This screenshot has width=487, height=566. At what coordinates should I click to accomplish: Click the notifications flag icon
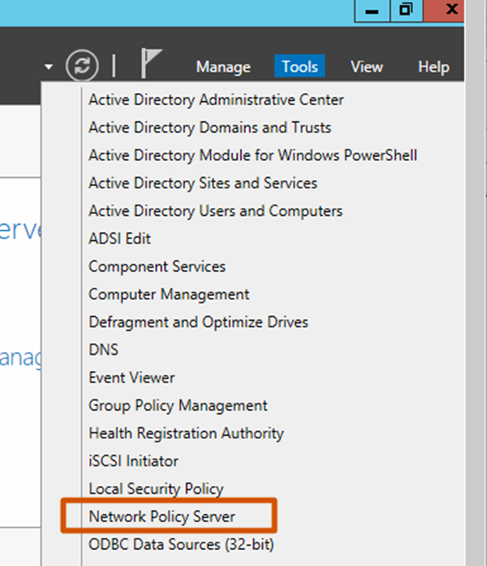click(152, 65)
